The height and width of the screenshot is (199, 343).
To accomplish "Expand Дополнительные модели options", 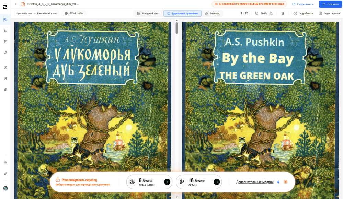I will coord(255,182).
